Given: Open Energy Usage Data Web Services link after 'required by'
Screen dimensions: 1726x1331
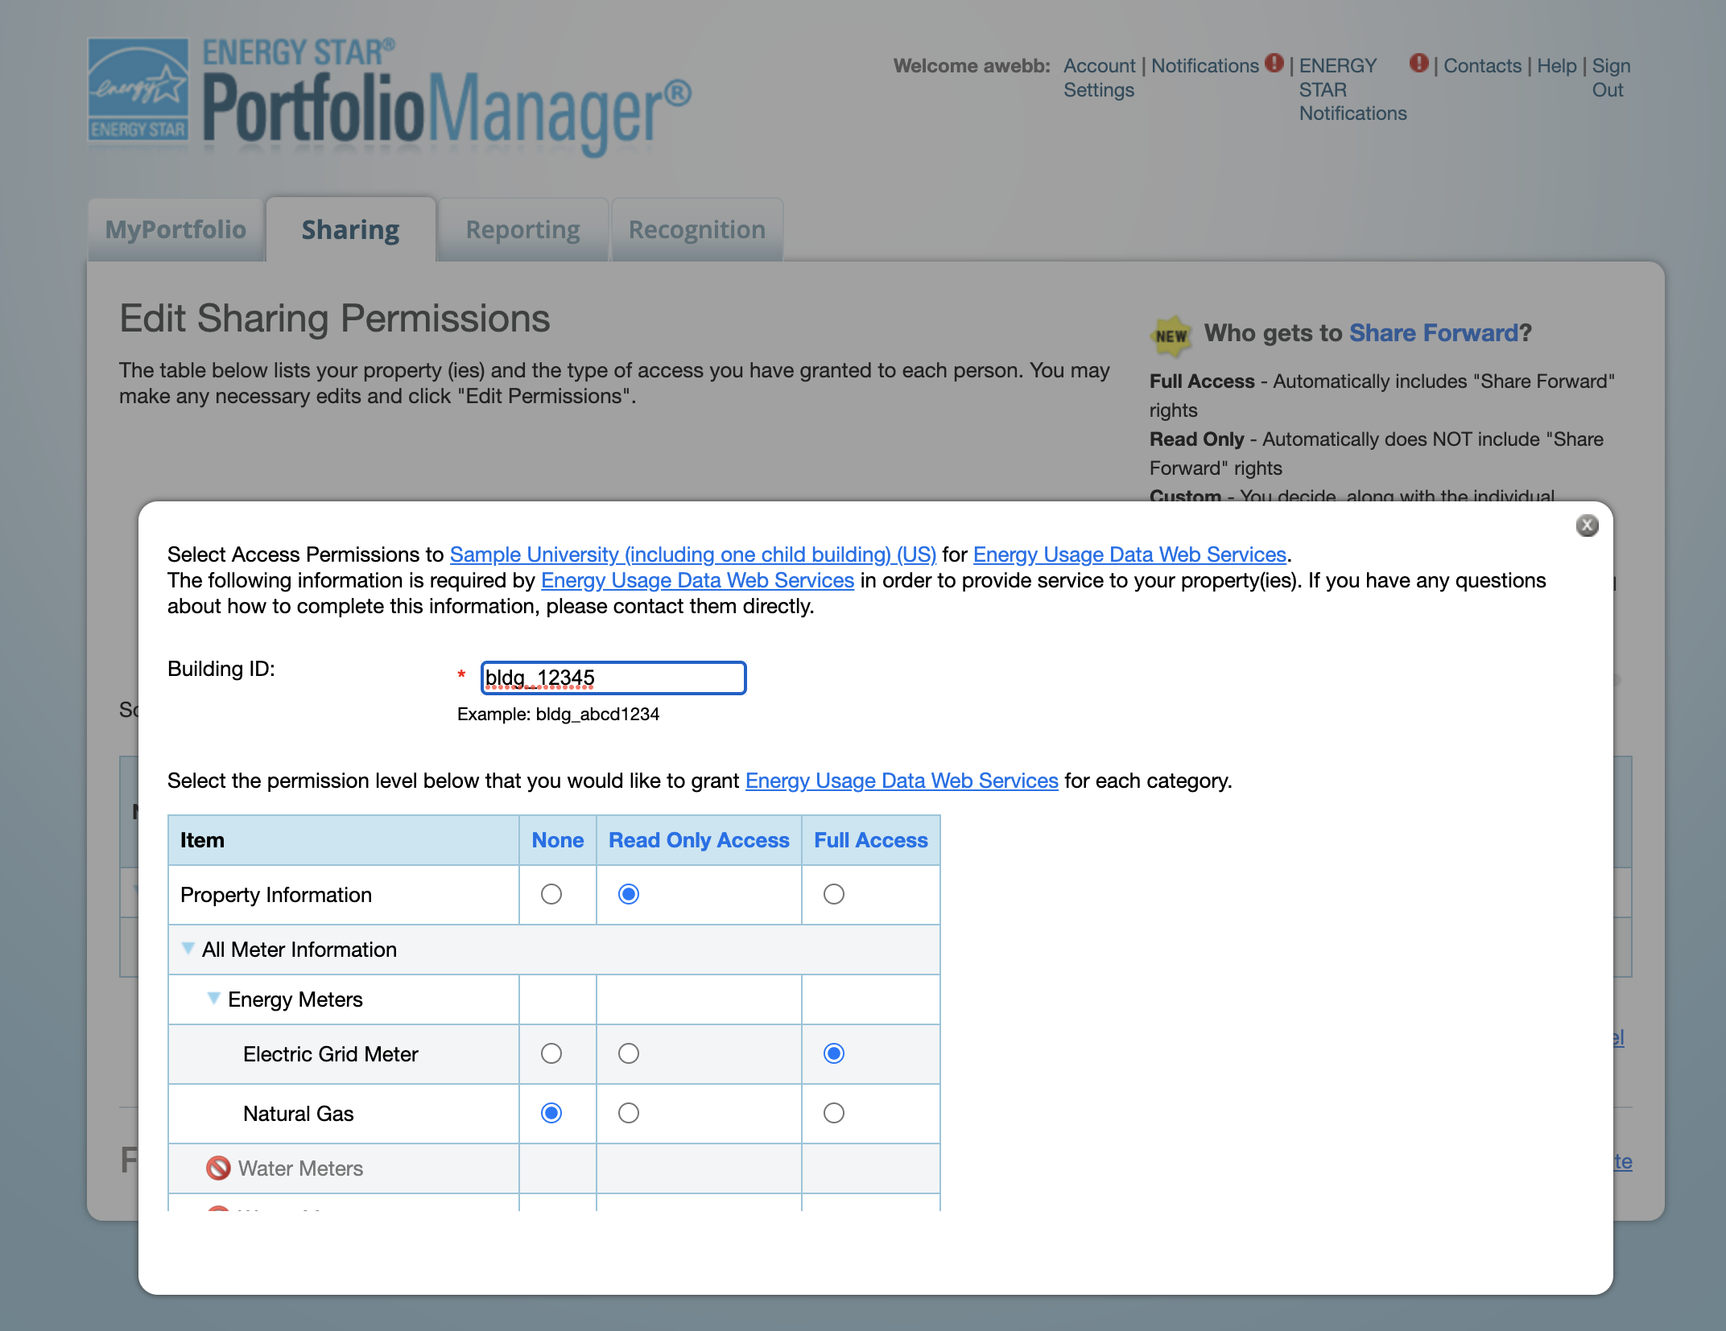Looking at the screenshot, I should click(697, 580).
